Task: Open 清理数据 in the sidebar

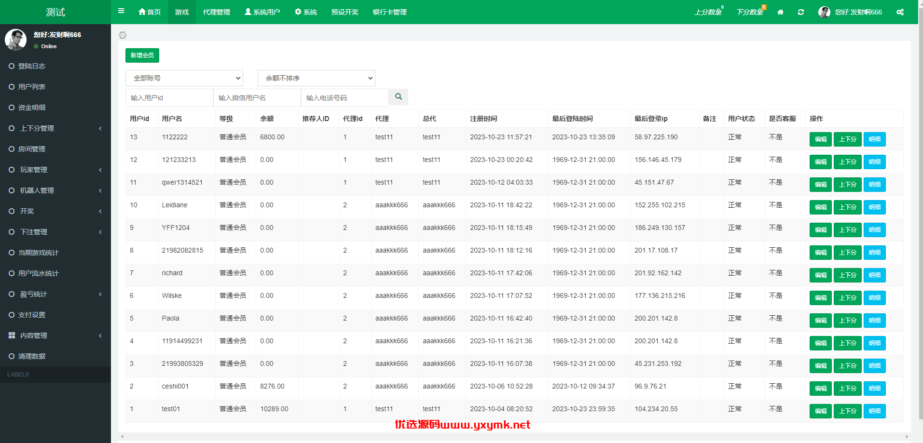Action: (x=55, y=356)
